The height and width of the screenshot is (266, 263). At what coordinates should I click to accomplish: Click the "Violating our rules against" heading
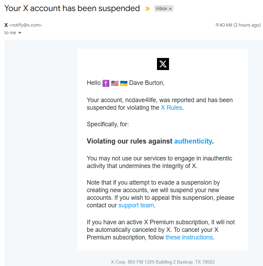pyautogui.click(x=129, y=141)
